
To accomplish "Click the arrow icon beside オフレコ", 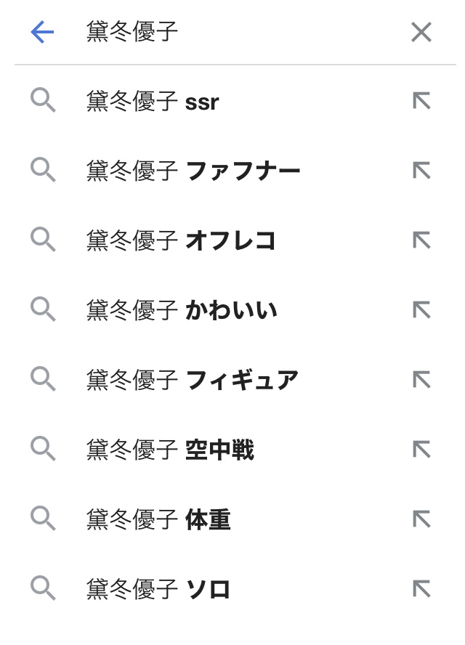I will coord(421,240).
